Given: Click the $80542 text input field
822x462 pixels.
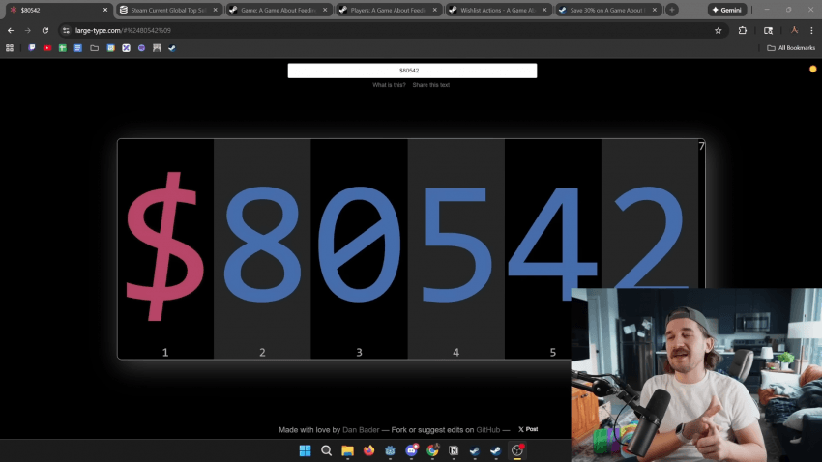Looking at the screenshot, I should pos(412,71).
